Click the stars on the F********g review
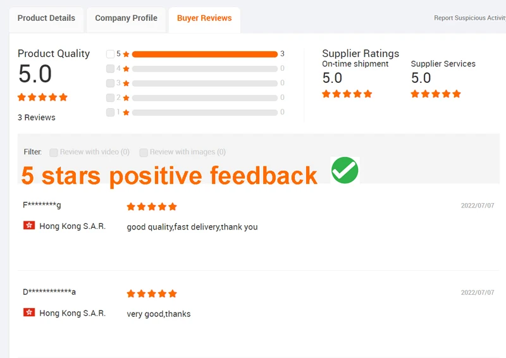The height and width of the screenshot is (358, 506). pos(152,207)
